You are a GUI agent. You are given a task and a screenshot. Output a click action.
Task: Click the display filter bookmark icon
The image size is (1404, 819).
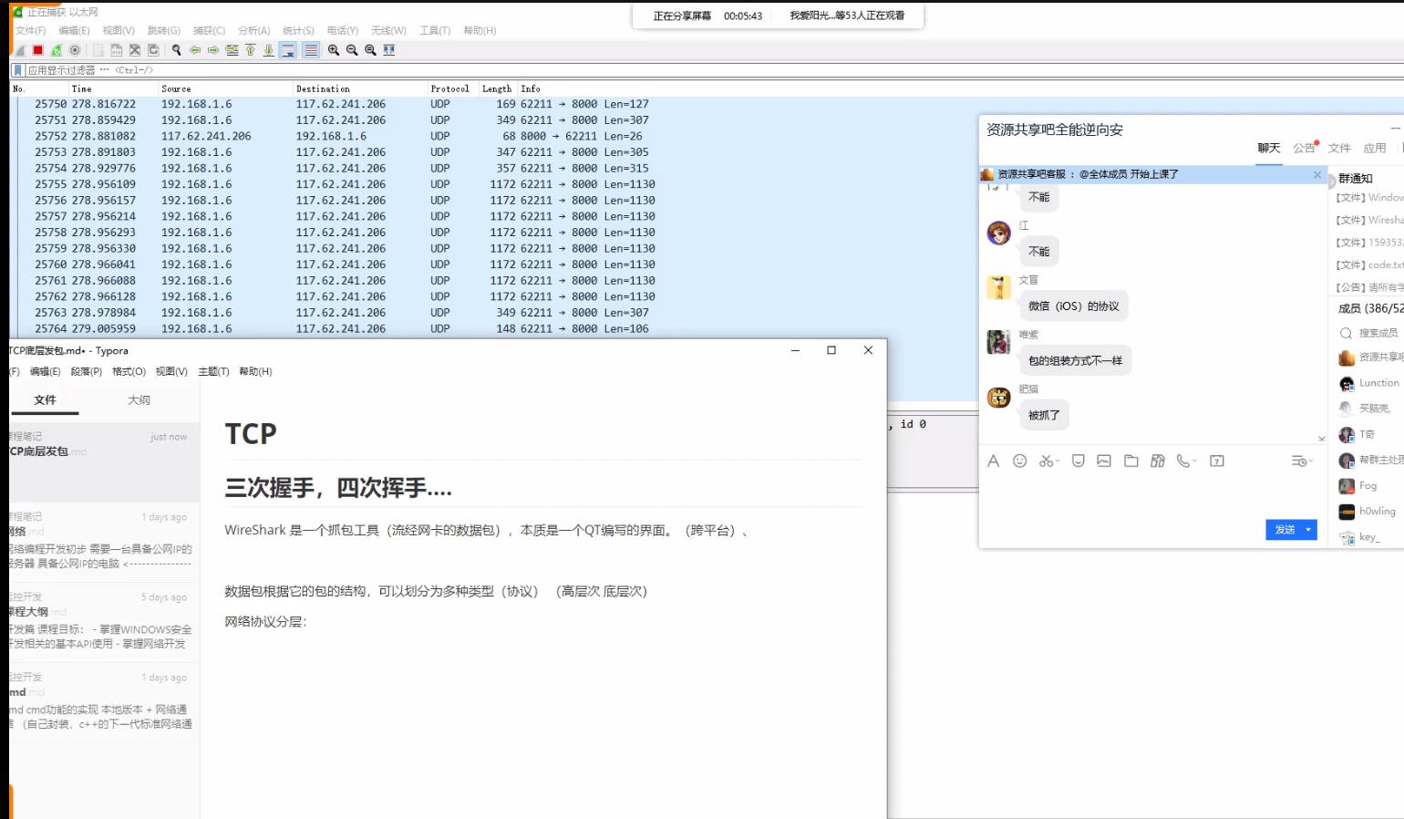click(x=17, y=70)
